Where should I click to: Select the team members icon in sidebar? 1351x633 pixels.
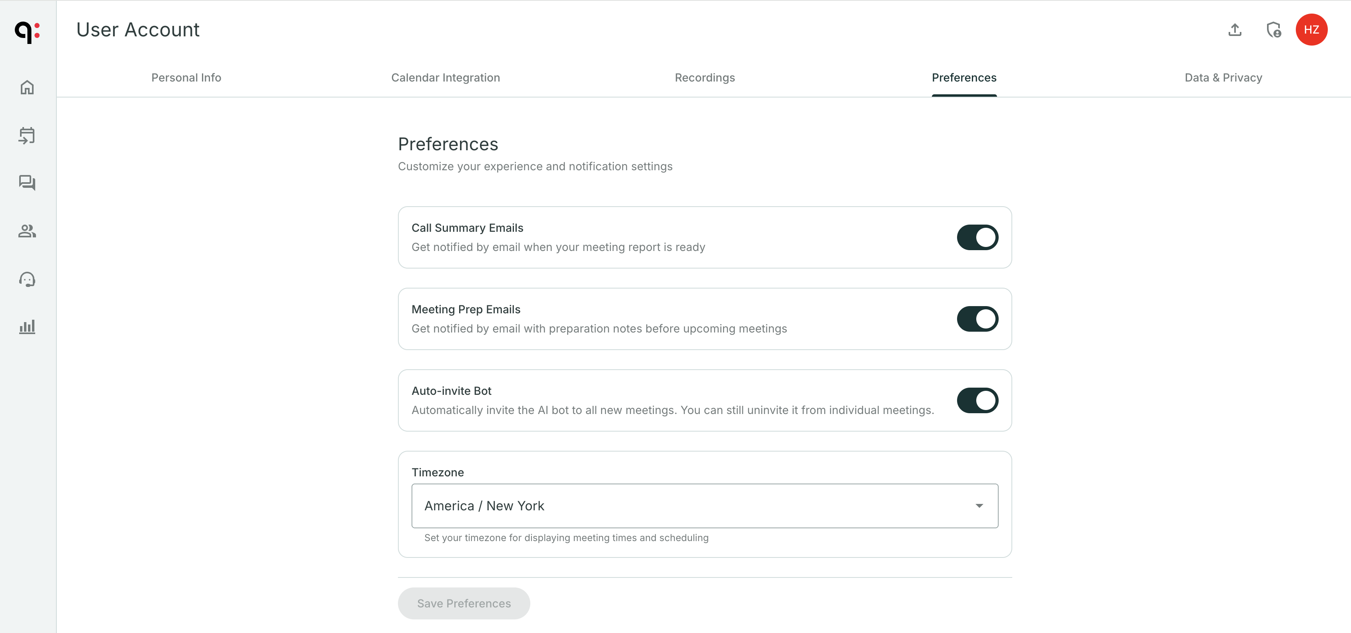(27, 231)
